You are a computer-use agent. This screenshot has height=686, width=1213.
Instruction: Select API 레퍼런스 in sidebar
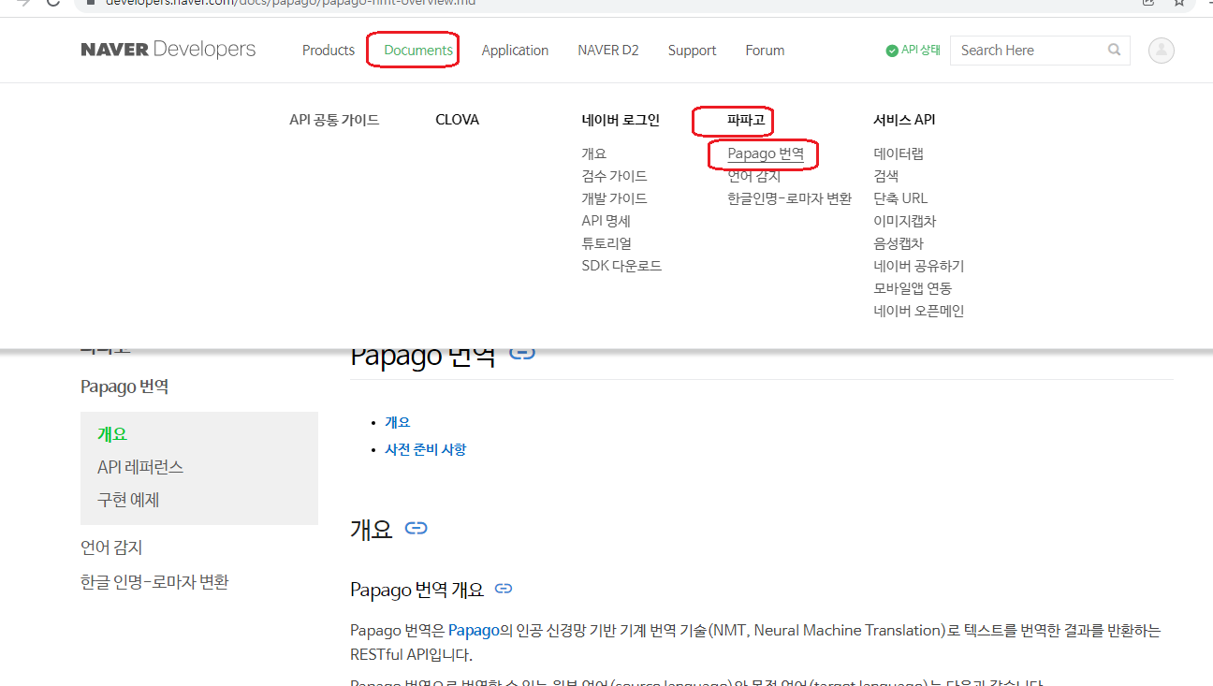pyautogui.click(x=140, y=467)
